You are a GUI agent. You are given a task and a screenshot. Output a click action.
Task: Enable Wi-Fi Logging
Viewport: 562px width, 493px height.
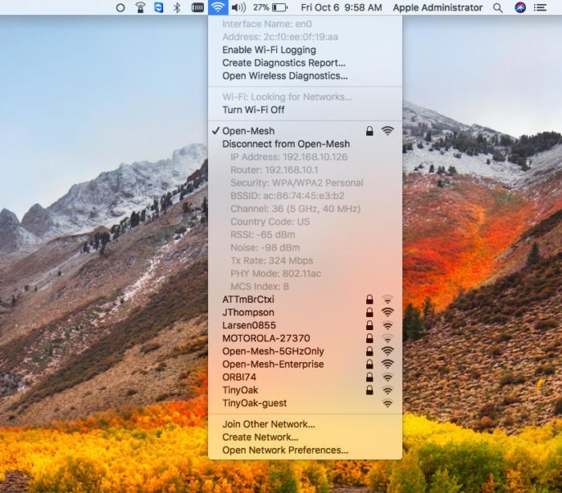coord(305,50)
